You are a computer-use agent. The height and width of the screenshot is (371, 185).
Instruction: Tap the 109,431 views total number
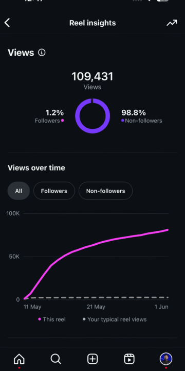[x=92, y=77]
